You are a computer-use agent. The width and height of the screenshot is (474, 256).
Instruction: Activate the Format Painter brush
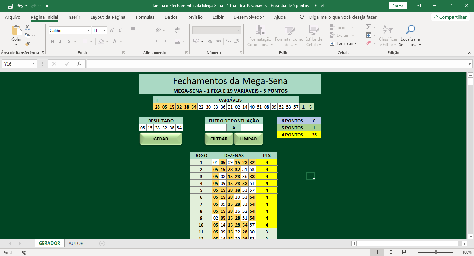click(x=27, y=44)
